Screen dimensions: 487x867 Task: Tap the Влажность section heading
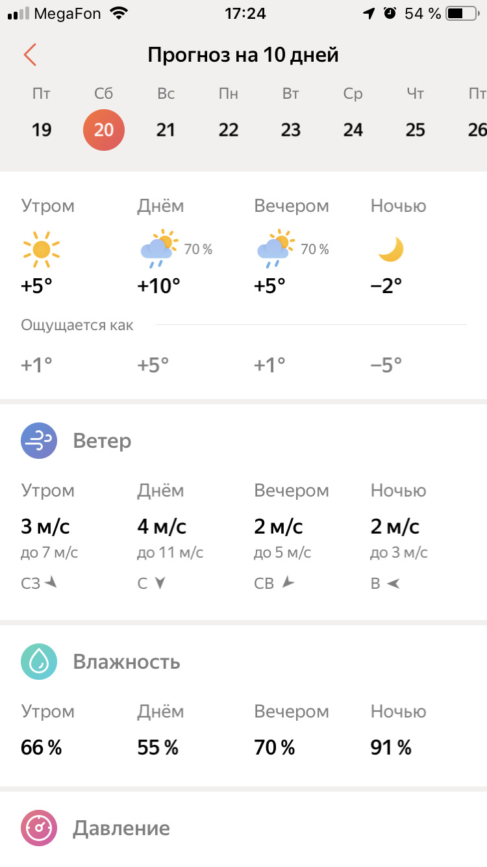tap(127, 662)
